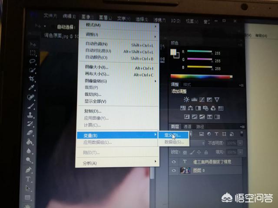
Task: Choose 自动色调(N) from the menu
Action: (x=119, y=44)
